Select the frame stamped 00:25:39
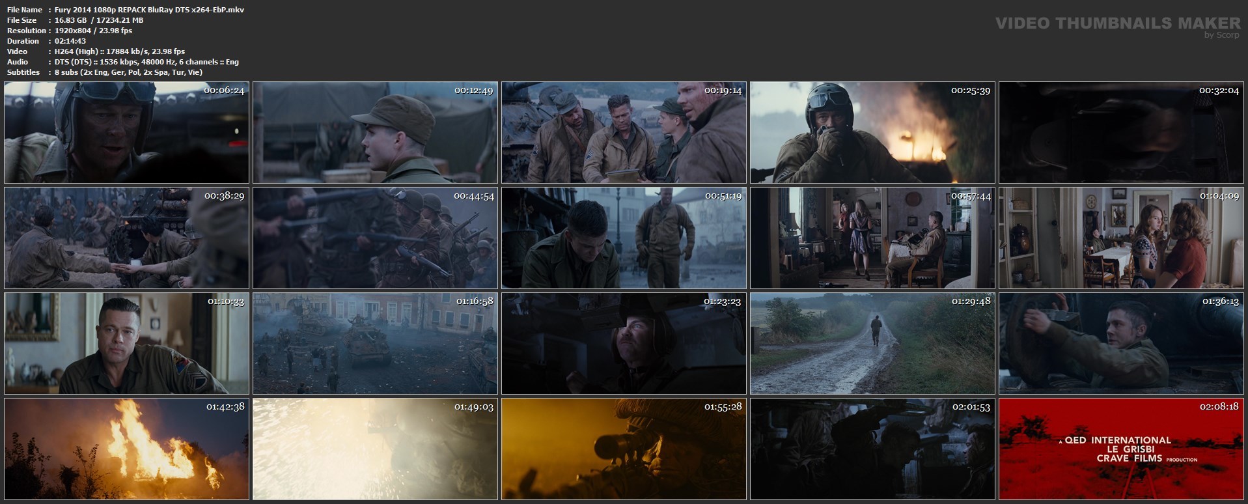Image resolution: width=1248 pixels, height=504 pixels. click(872, 132)
